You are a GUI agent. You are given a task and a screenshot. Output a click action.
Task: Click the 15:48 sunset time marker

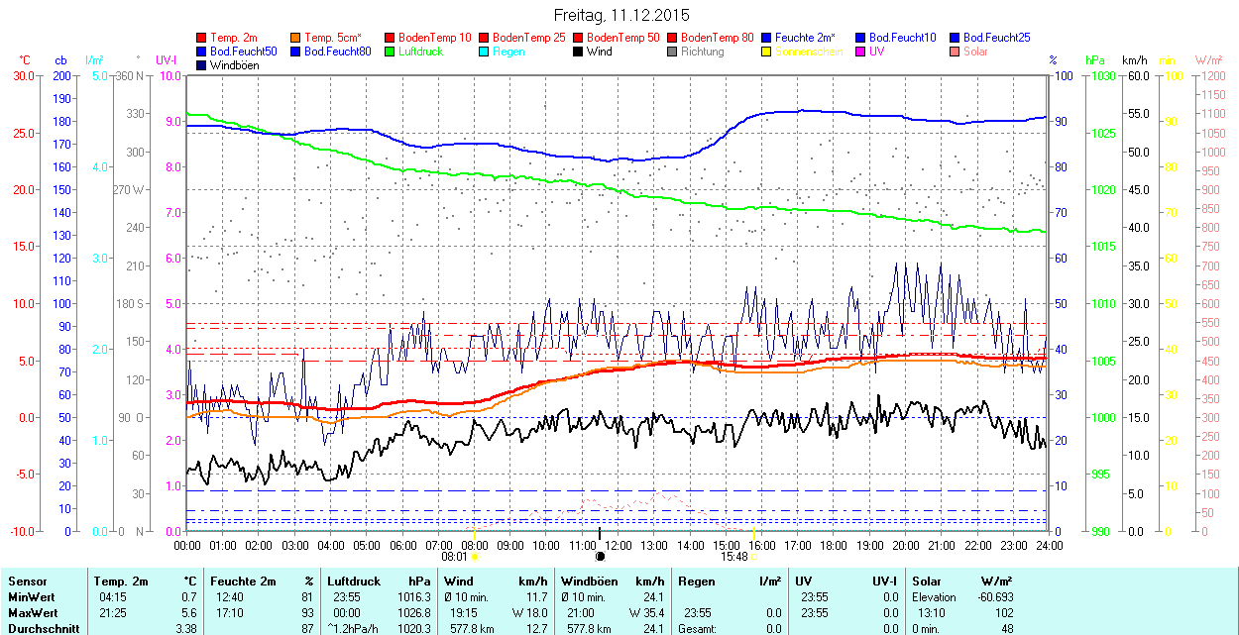733,557
